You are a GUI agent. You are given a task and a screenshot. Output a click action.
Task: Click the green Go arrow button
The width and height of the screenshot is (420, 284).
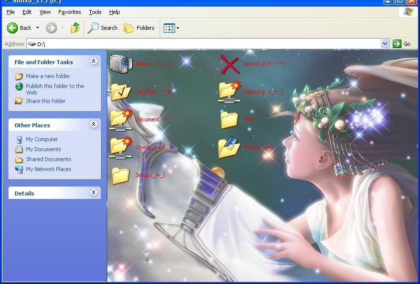pyautogui.click(x=397, y=44)
